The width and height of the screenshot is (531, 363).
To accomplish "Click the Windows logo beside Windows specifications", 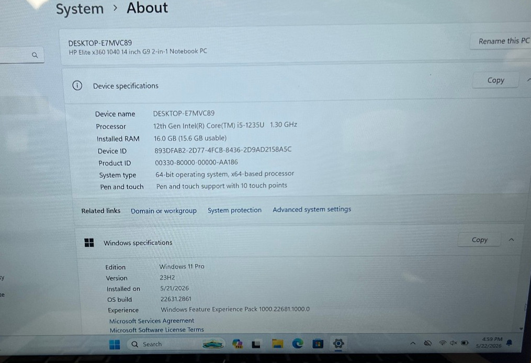I will click(x=89, y=243).
